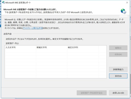131x99 pixels.
Task: Close the 誤変換レポート dialog
Action: [127, 2]
